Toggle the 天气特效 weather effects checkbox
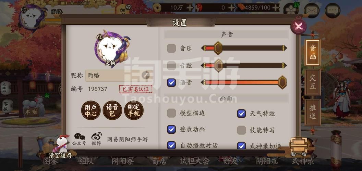Screen dimensions: 362x171 pyautogui.click(x=241, y=114)
